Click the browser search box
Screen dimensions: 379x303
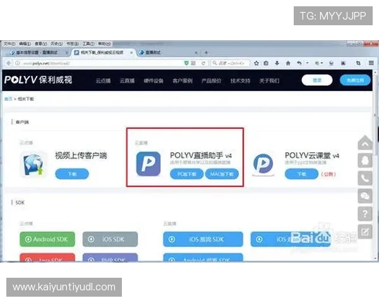click(231, 63)
